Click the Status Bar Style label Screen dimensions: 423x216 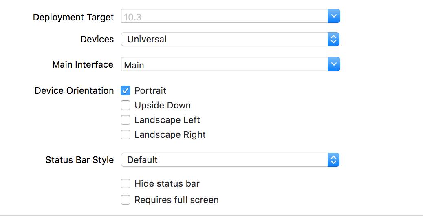tap(79, 160)
